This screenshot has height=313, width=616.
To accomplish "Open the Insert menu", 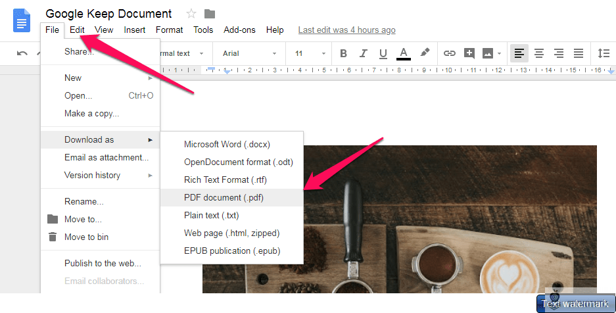I will pos(135,30).
